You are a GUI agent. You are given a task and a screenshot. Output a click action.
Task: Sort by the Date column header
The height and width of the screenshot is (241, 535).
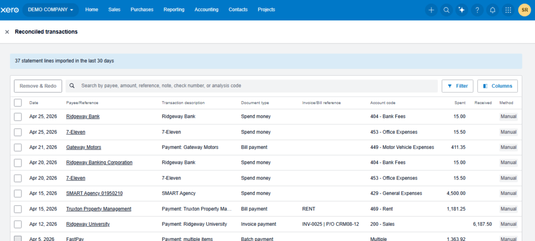(34, 103)
